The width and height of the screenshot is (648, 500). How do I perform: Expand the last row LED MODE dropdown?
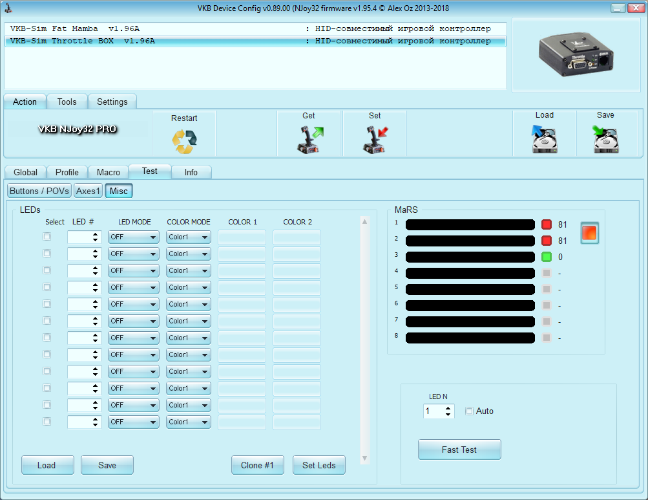tap(134, 422)
